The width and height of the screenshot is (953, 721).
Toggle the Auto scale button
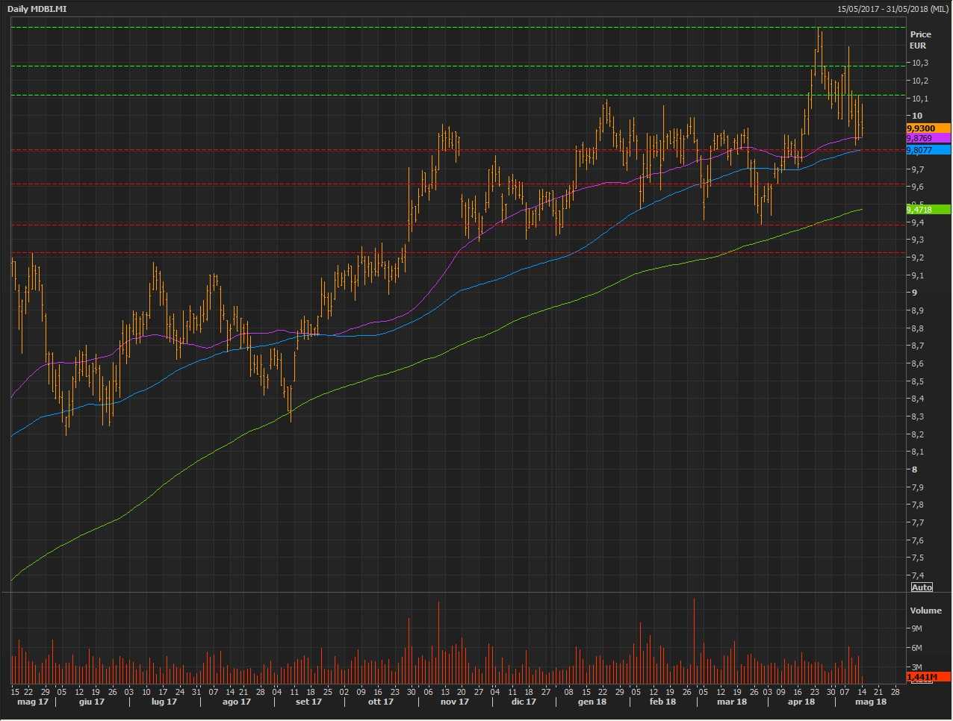pyautogui.click(x=922, y=587)
